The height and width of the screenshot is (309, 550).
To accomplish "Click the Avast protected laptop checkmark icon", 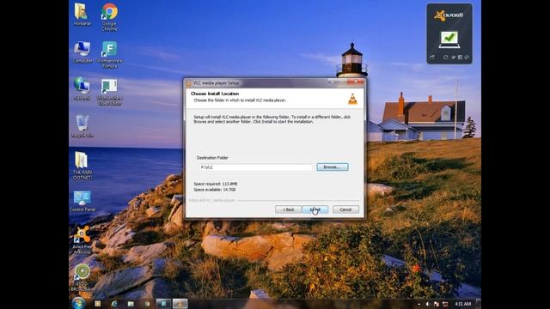I will click(x=449, y=39).
